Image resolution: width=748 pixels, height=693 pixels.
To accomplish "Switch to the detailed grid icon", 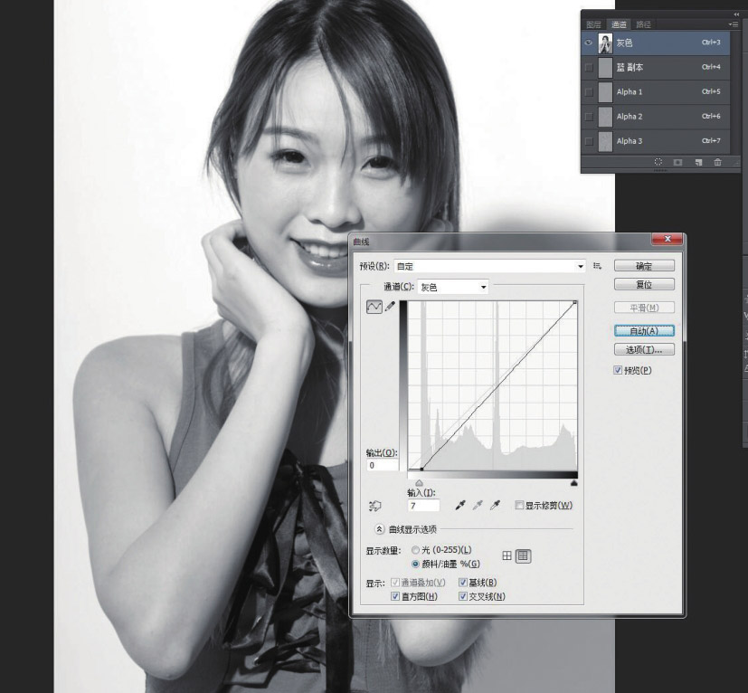I will click(524, 556).
